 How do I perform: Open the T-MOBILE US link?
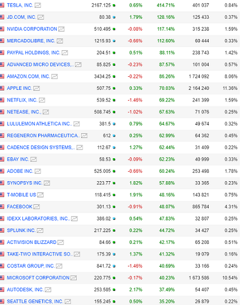tap(21, 195)
